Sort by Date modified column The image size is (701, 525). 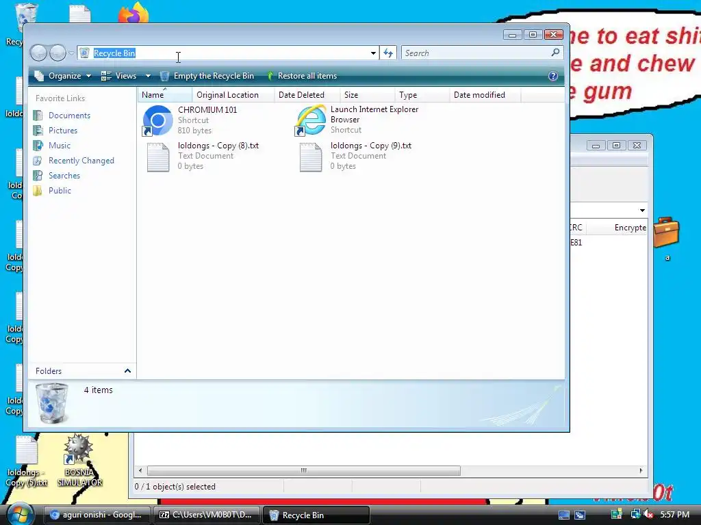(x=485, y=94)
